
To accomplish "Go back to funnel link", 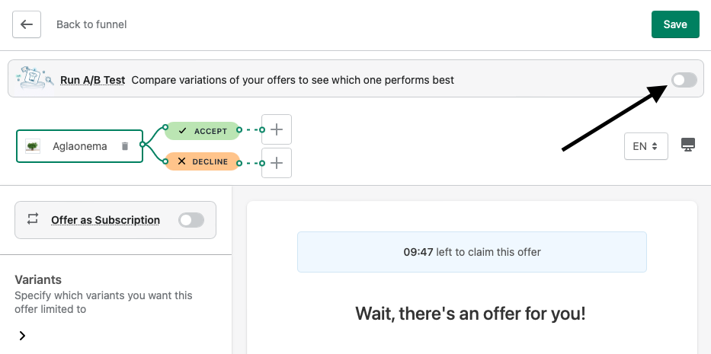I will (x=91, y=24).
